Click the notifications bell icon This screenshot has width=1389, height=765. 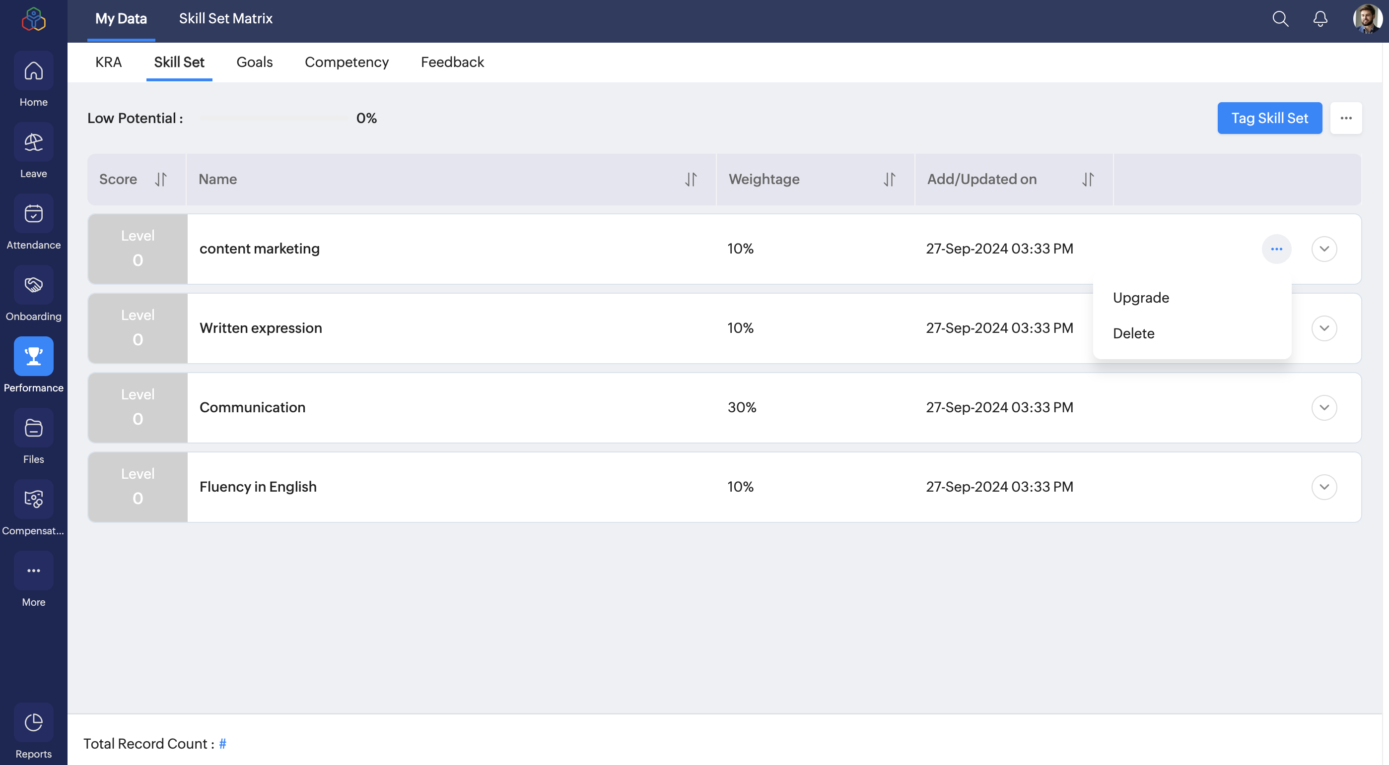point(1320,19)
